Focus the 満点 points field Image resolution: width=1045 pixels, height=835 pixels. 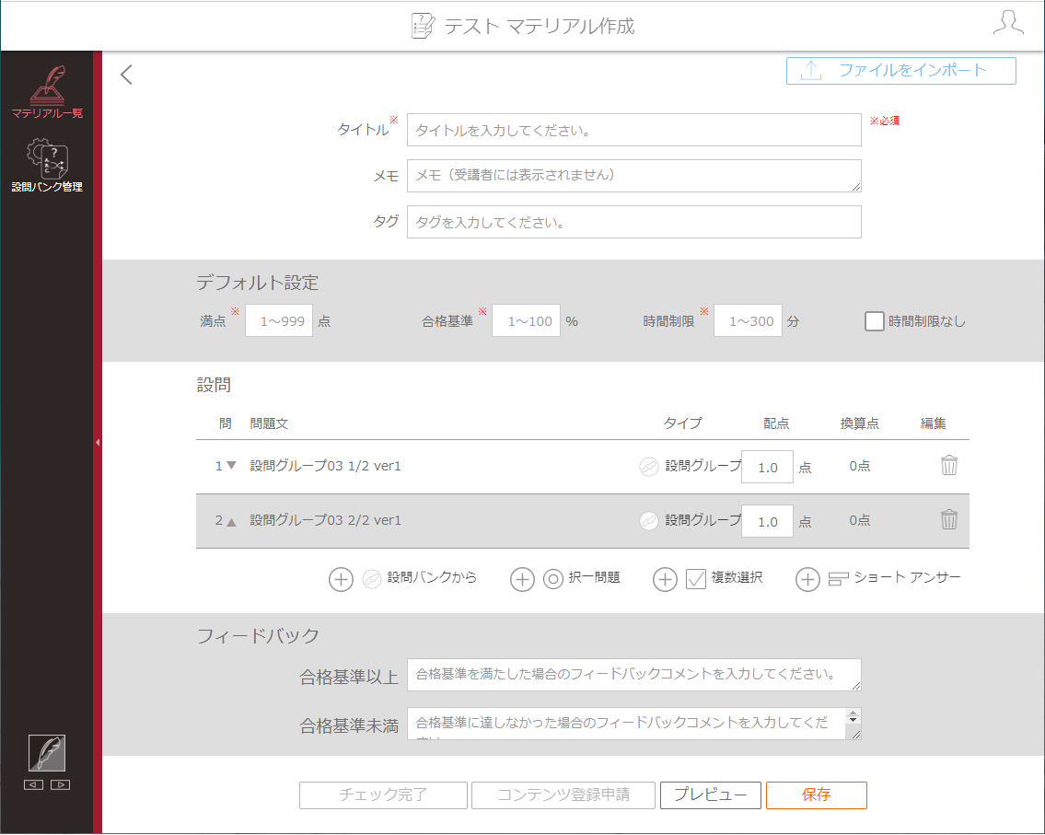point(279,320)
